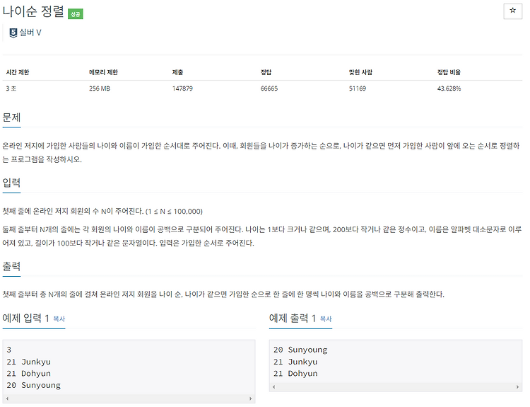The width and height of the screenshot is (530, 407).
Task: Click the 51169 solvers value
Action: (358, 88)
